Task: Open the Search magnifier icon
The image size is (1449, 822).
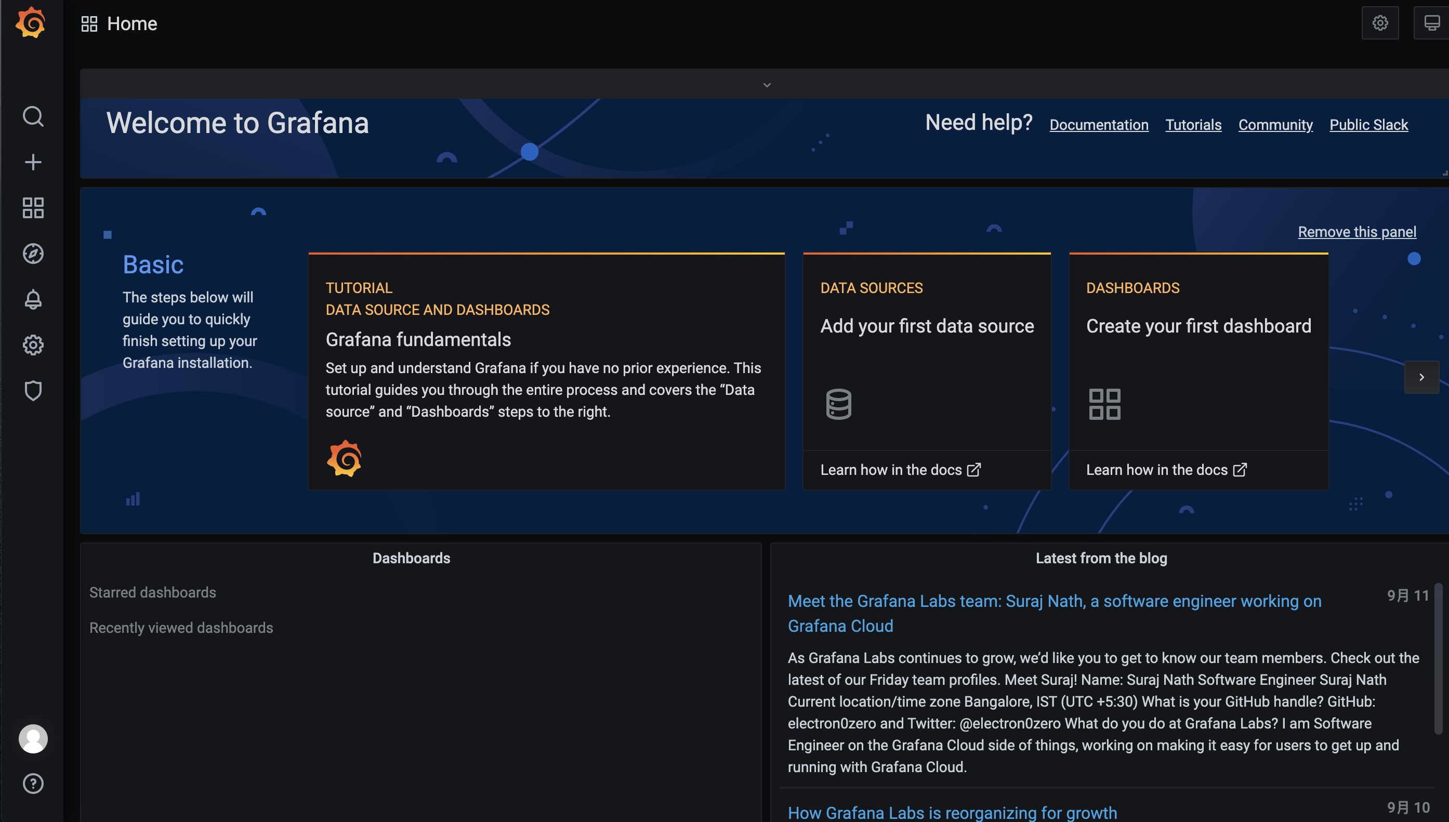Action: [33, 116]
